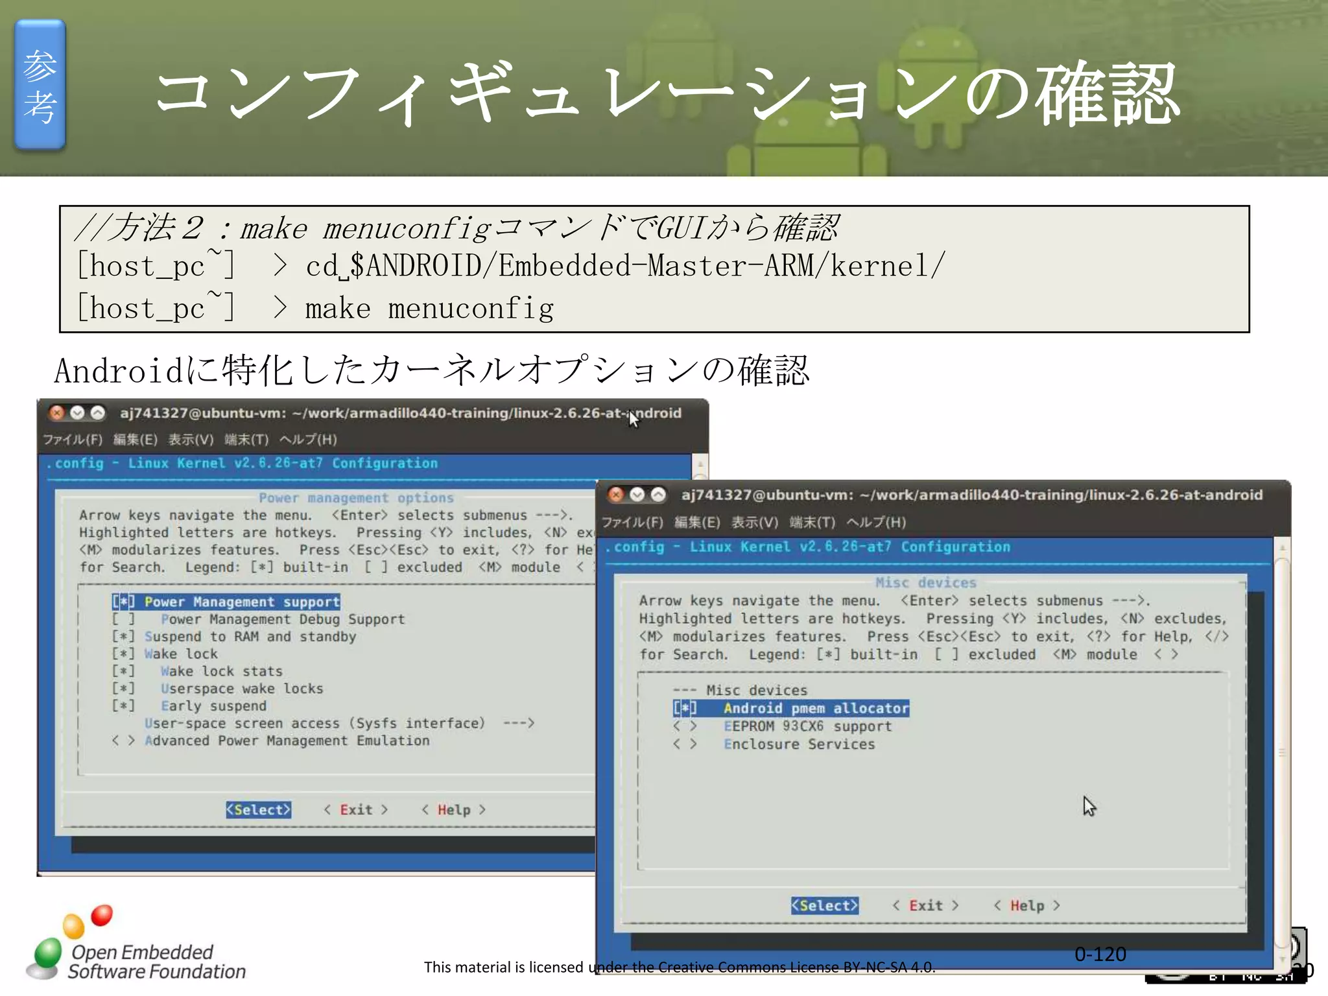Click the back terminal's title bar text
1328x996 pixels.
coord(401,413)
